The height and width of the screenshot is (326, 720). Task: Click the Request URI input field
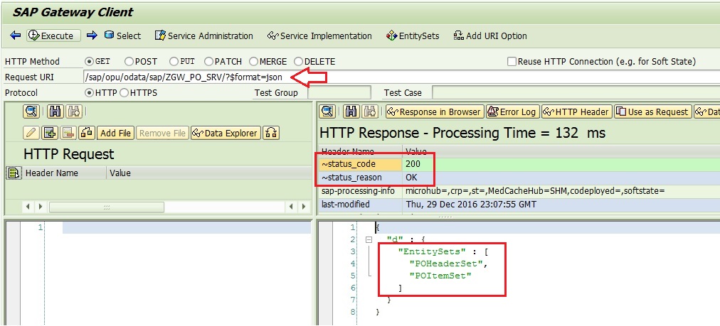(402, 77)
